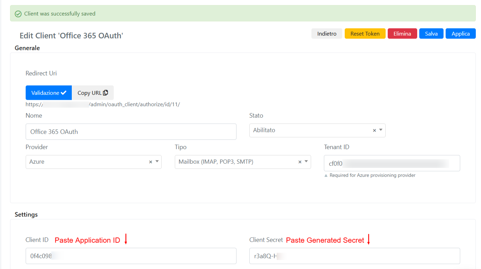Image resolution: width=481 pixels, height=269 pixels.
Task: Open the Tipo dropdown arrow
Action: [306, 161]
